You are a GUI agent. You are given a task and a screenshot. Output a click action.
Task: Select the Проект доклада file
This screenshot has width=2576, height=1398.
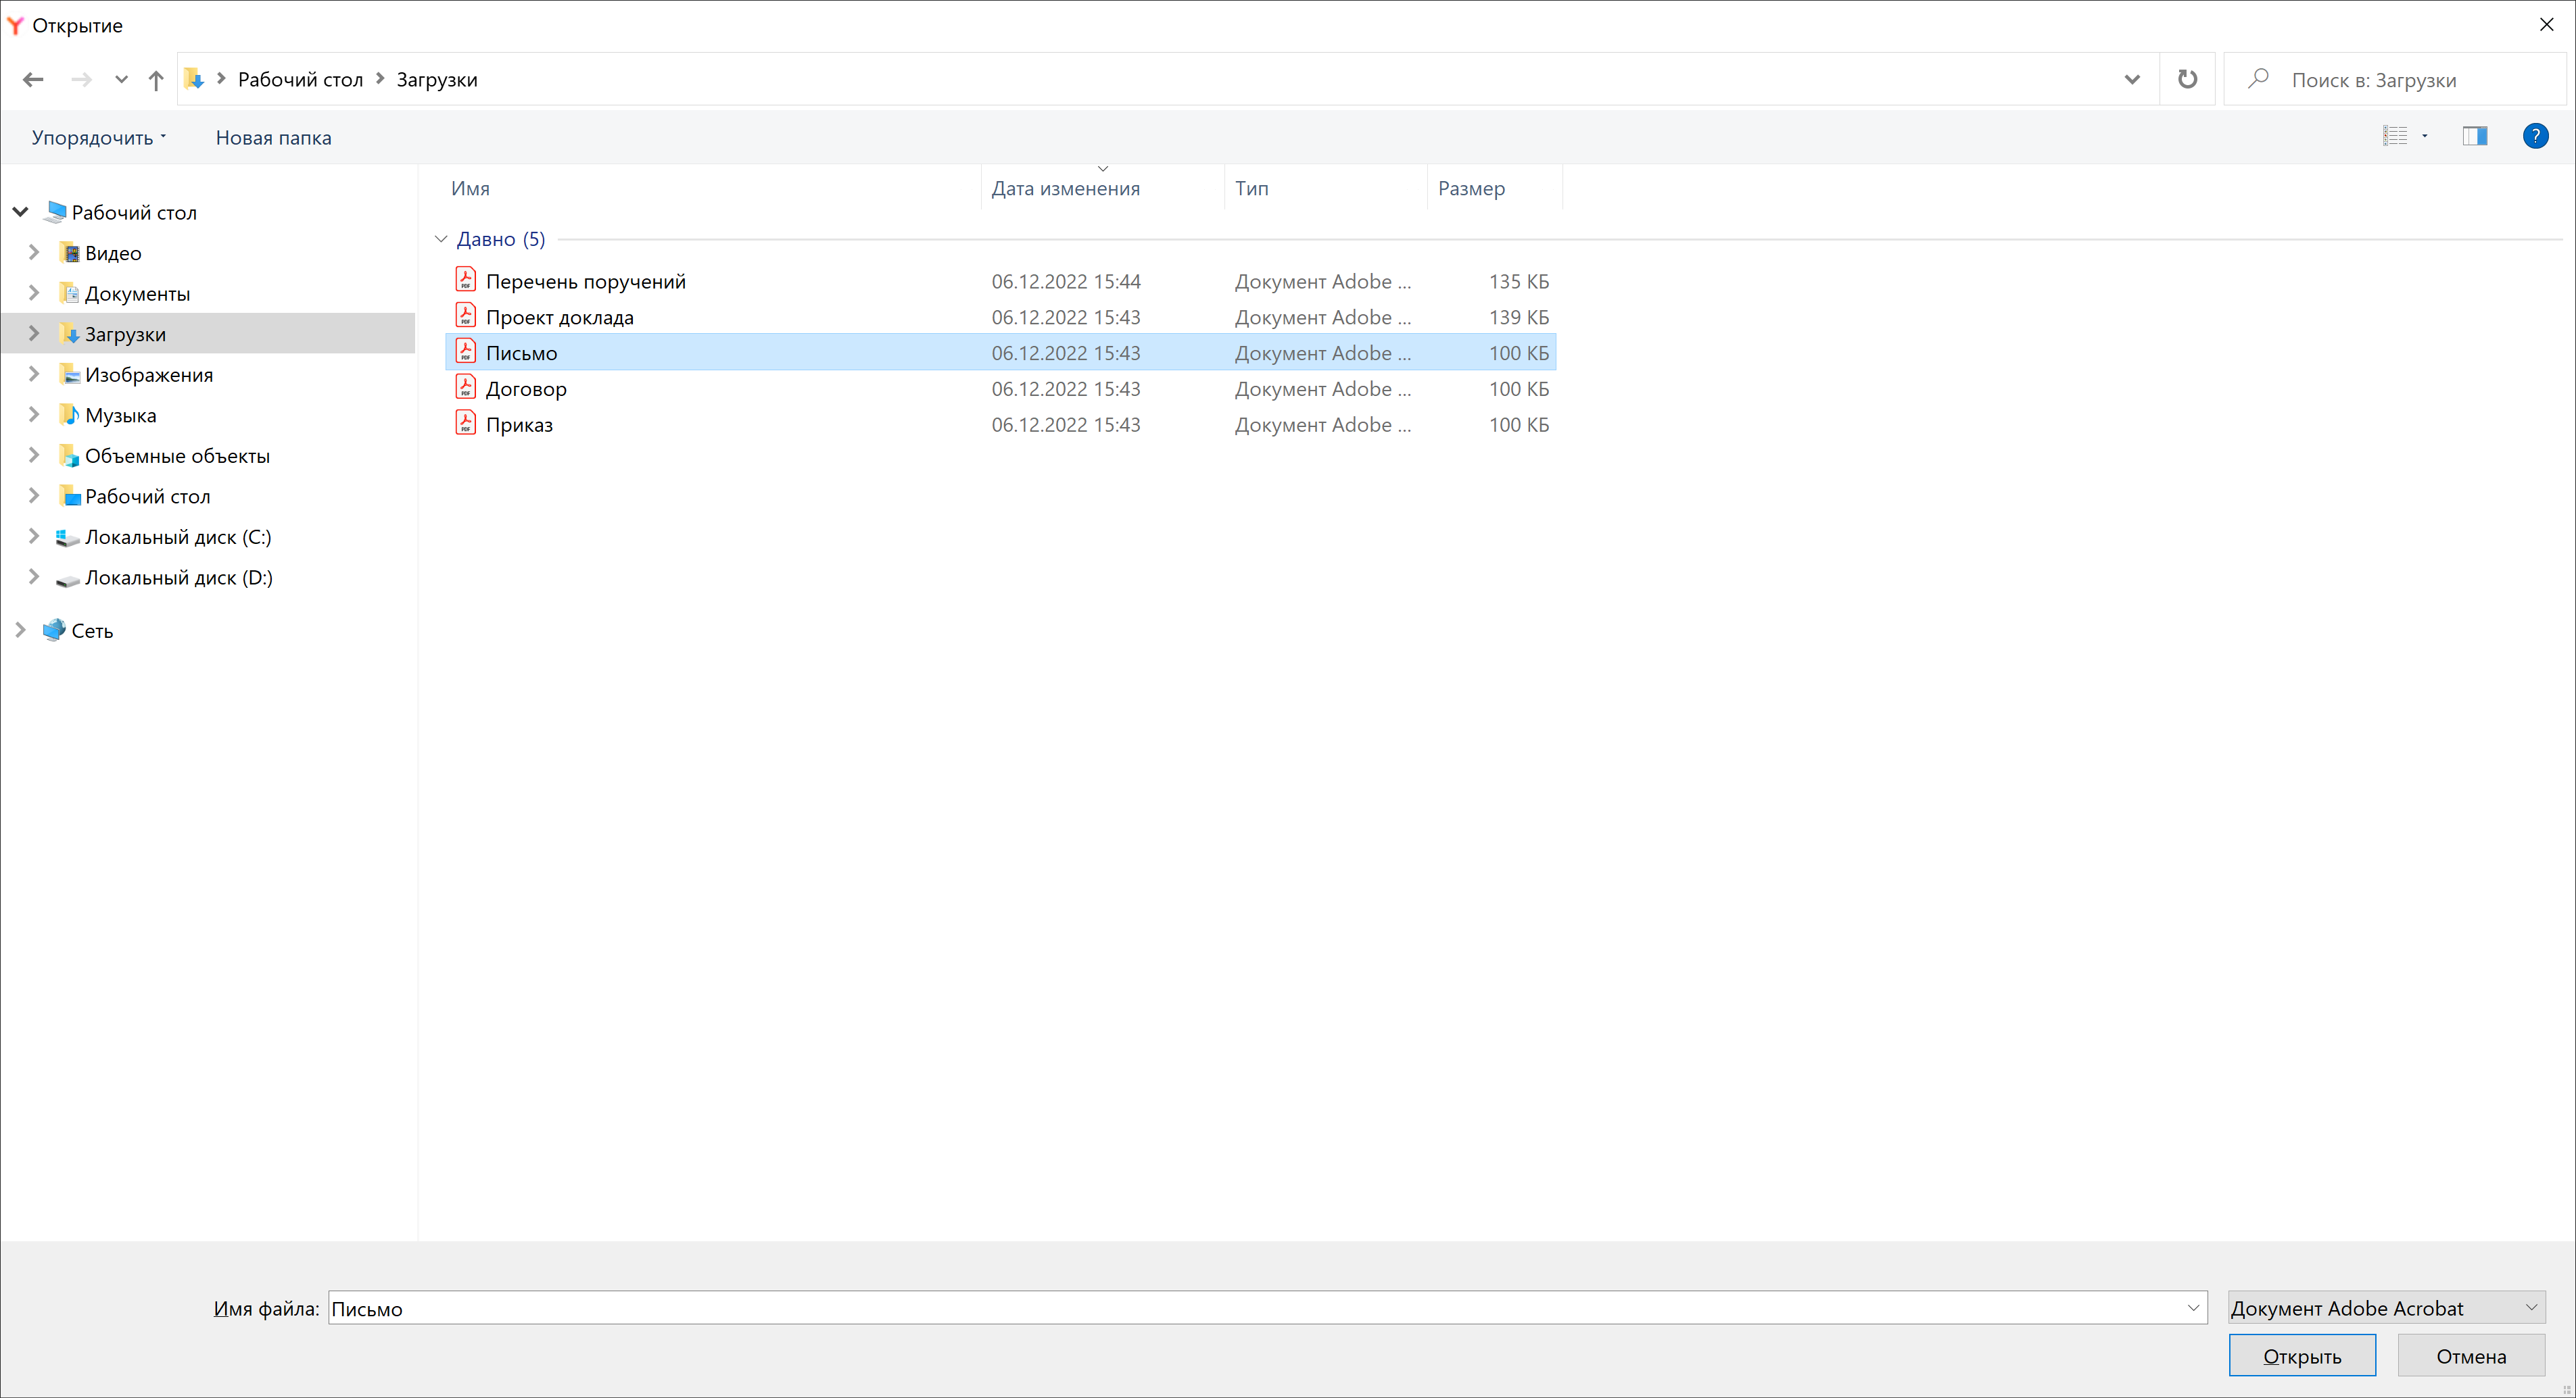tap(1000, 317)
